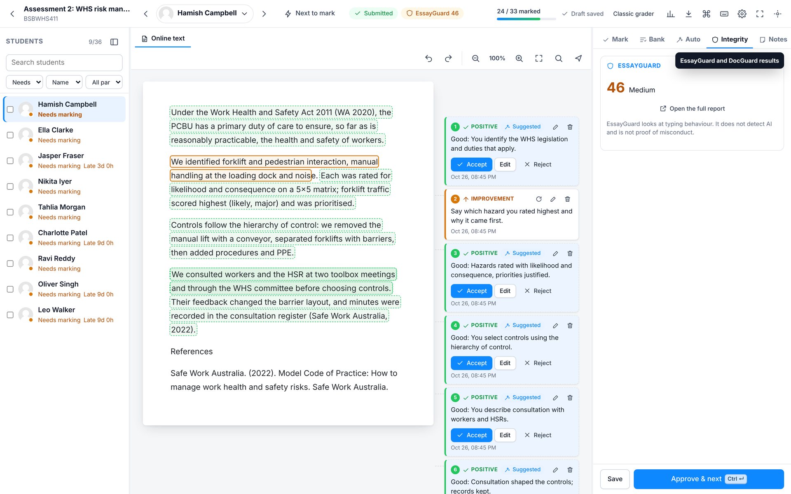Screen dimensions: 791x494
Task: Open the settings gear icon
Action: (742, 14)
